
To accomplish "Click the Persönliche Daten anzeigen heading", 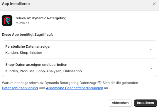I will click(28, 47).
